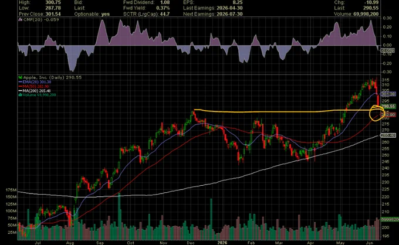Click the 'Oct' label on time axis
The image size is (399, 245).
(x=130, y=243)
